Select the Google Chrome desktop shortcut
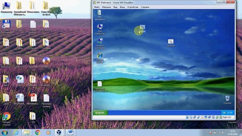 click(6, 119)
